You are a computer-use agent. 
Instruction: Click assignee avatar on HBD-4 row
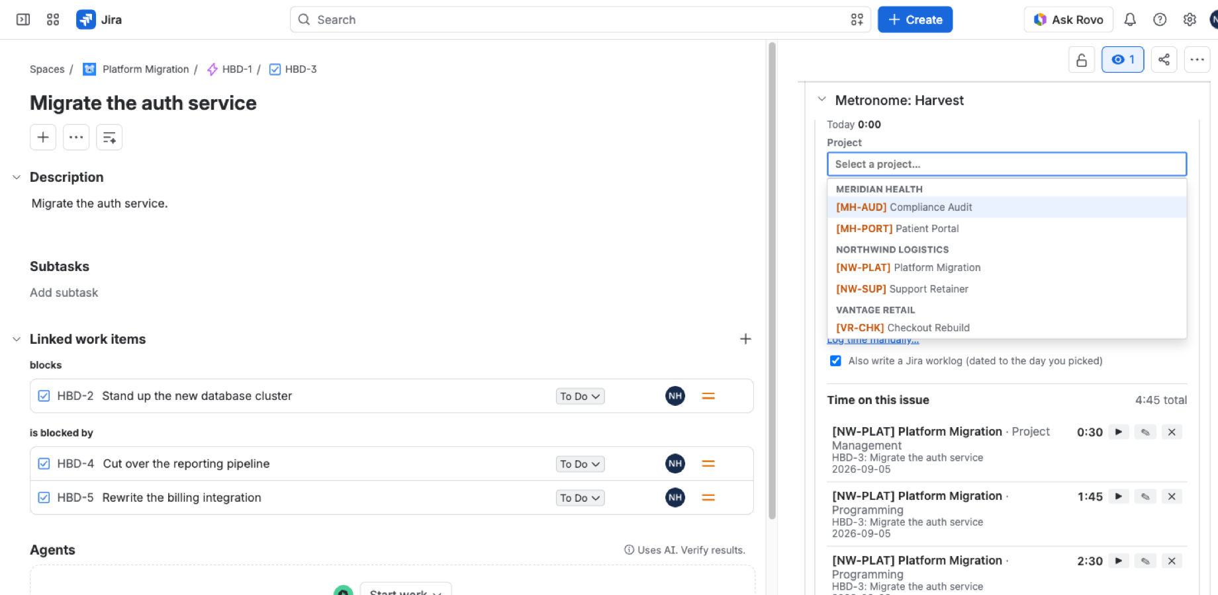675,463
